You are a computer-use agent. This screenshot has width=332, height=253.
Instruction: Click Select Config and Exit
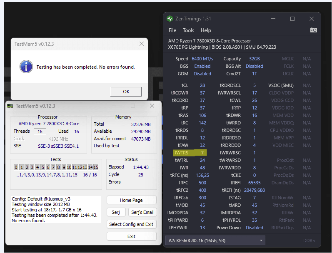pos(131,224)
